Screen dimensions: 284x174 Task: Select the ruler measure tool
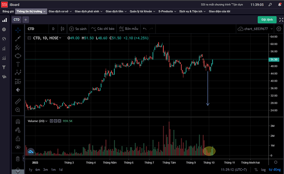point(18,101)
